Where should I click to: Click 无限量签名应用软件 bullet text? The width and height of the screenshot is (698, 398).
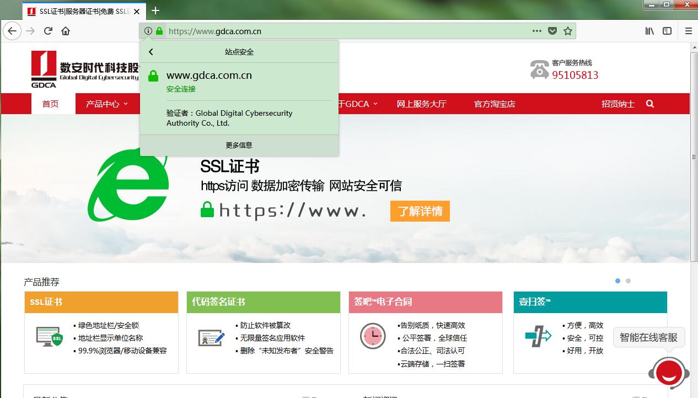click(x=272, y=338)
